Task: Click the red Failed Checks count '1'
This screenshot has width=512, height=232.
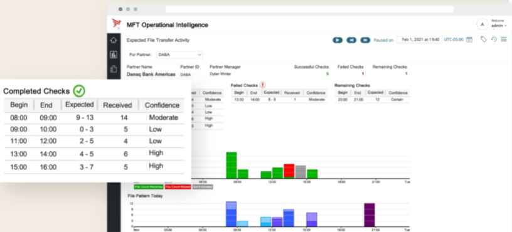Action: tap(363, 74)
